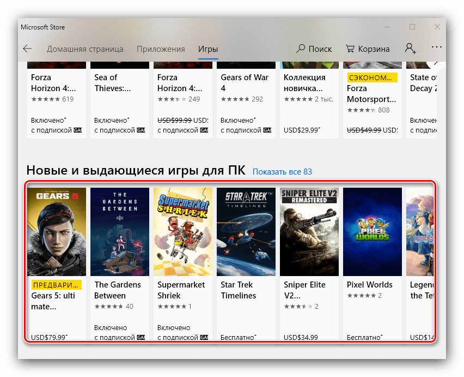
Task: Click the USD$29.99 price text
Action: point(302,130)
